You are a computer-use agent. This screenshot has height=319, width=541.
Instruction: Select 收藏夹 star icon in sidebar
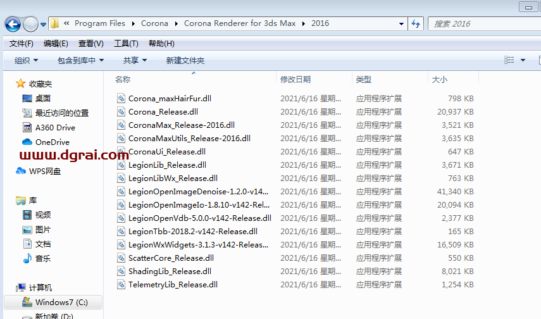pos(21,83)
